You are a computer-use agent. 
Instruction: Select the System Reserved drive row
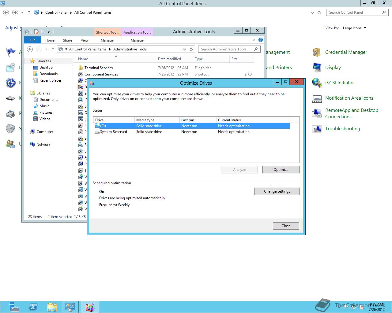click(192, 132)
